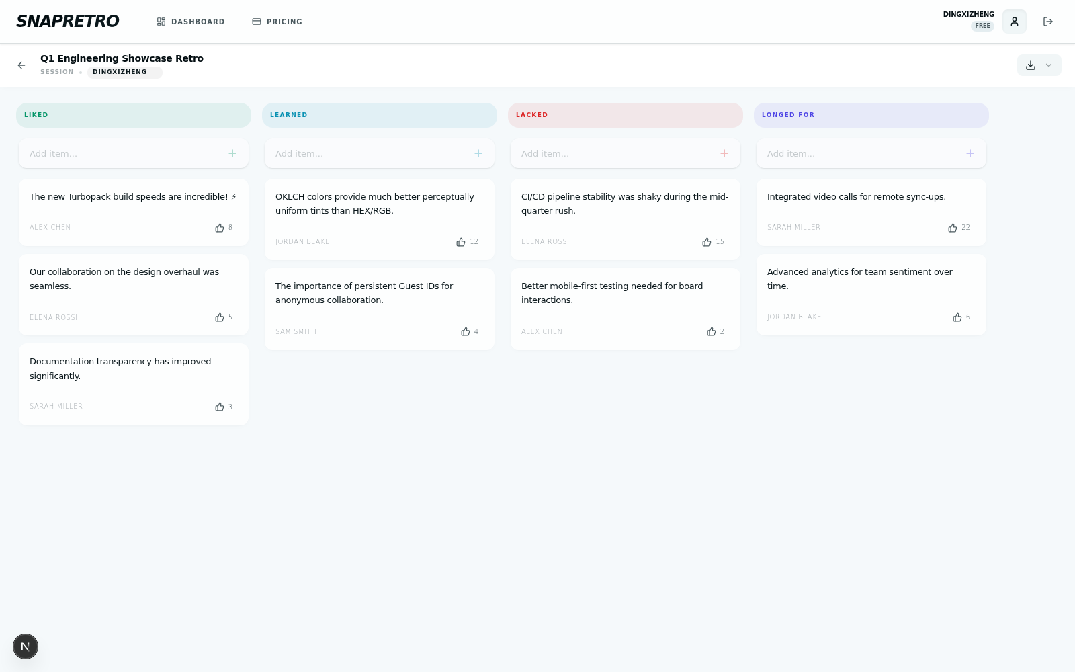1075x672 pixels.
Task: Click the DINGXIZHENG session owner badge
Action: (120, 72)
